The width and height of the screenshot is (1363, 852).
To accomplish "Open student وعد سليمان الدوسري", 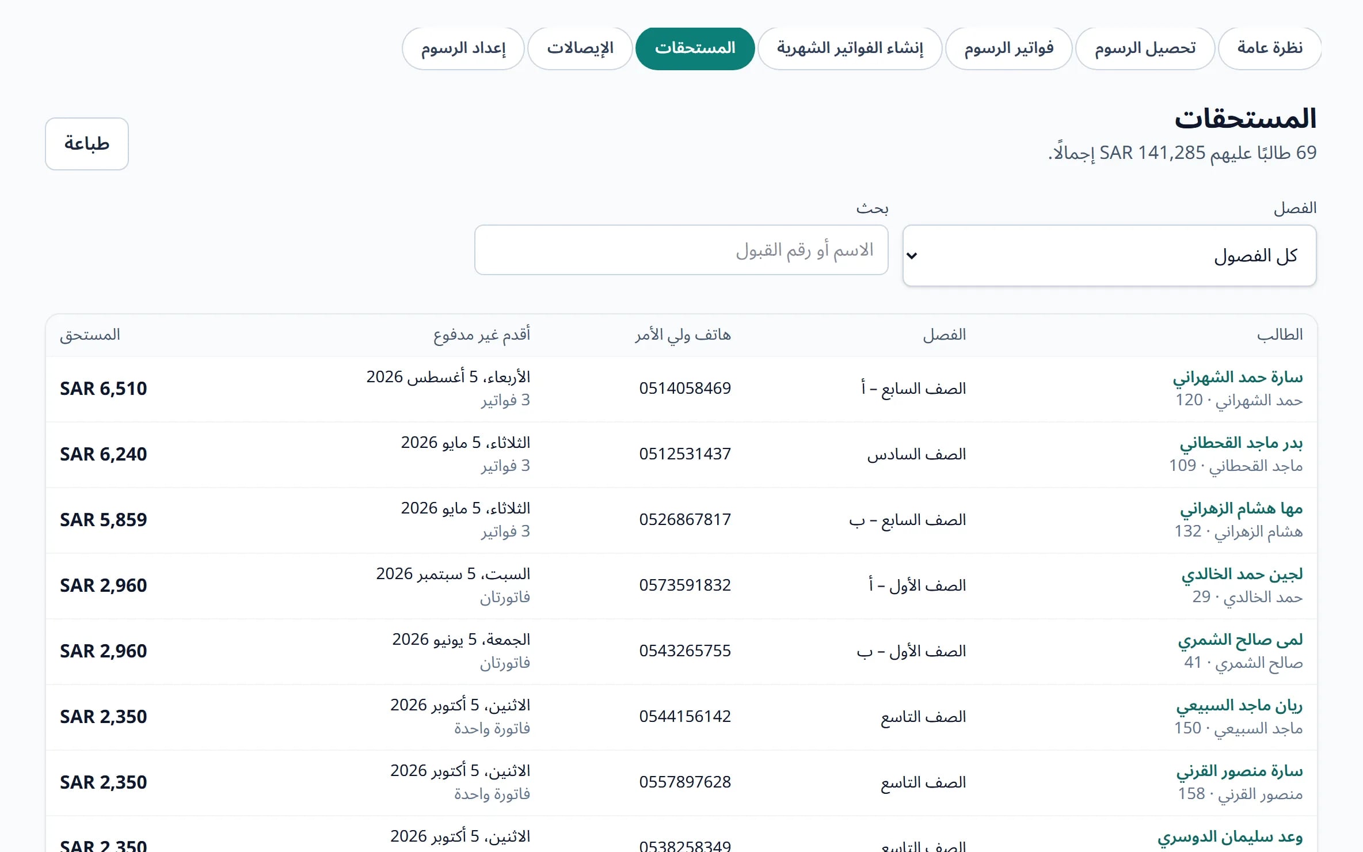I will click(x=1230, y=837).
